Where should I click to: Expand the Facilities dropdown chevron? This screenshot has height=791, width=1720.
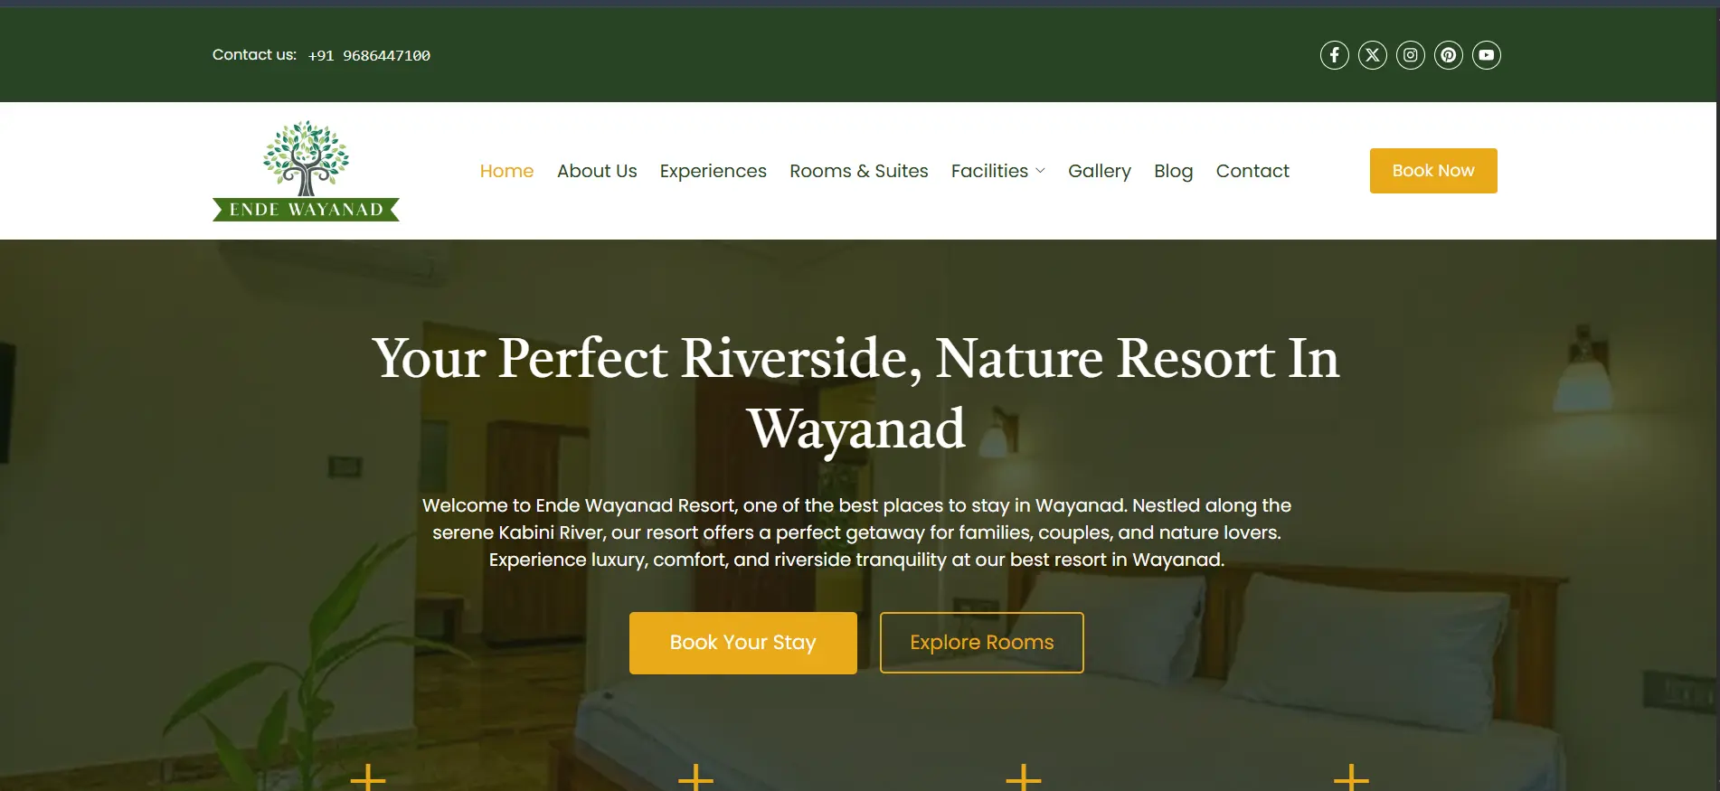click(1040, 171)
